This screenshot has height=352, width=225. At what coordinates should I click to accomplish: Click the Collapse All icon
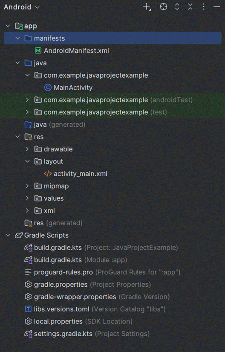(x=190, y=7)
